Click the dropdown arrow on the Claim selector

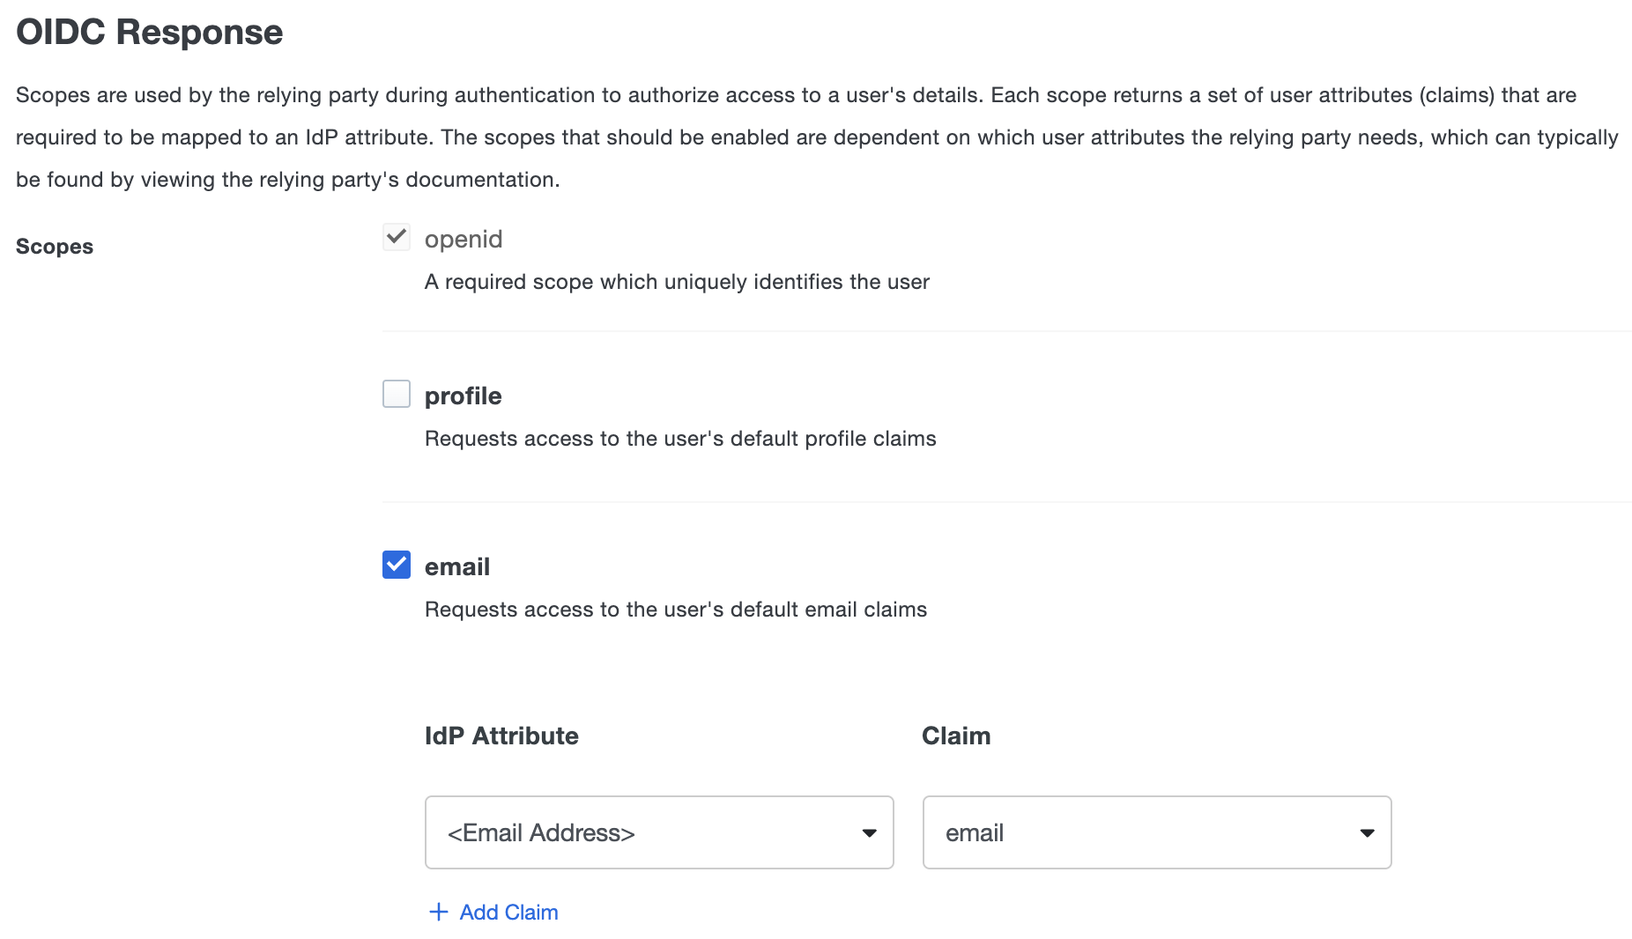click(1367, 832)
